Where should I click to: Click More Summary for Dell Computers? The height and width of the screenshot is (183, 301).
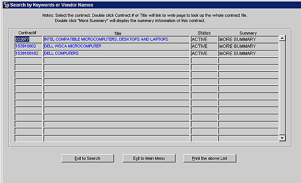pos(248,53)
